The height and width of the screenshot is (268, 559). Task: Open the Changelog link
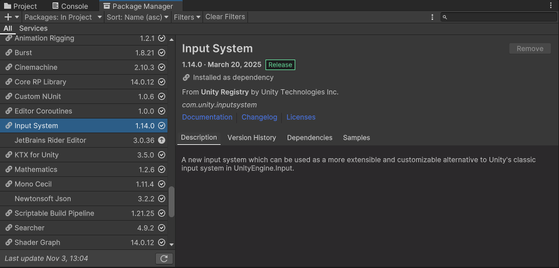(x=259, y=117)
